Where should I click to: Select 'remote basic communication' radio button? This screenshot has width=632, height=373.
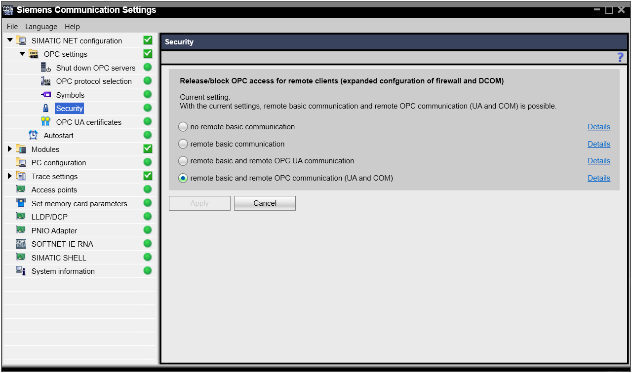click(x=183, y=144)
